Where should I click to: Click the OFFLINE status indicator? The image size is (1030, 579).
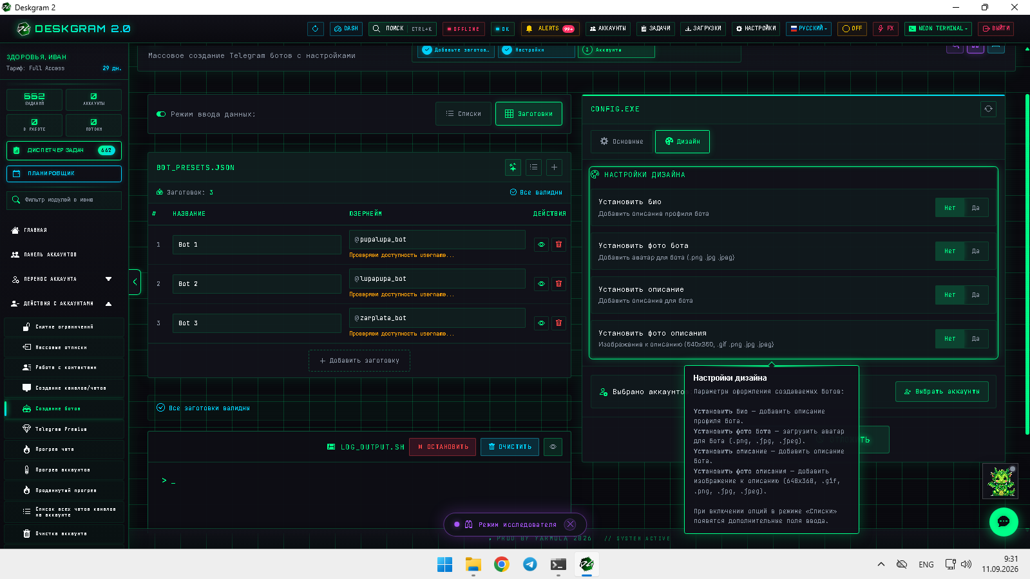[x=464, y=29]
